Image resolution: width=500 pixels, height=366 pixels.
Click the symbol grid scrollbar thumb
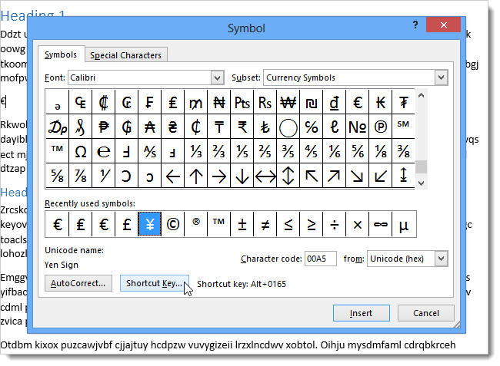(x=421, y=167)
